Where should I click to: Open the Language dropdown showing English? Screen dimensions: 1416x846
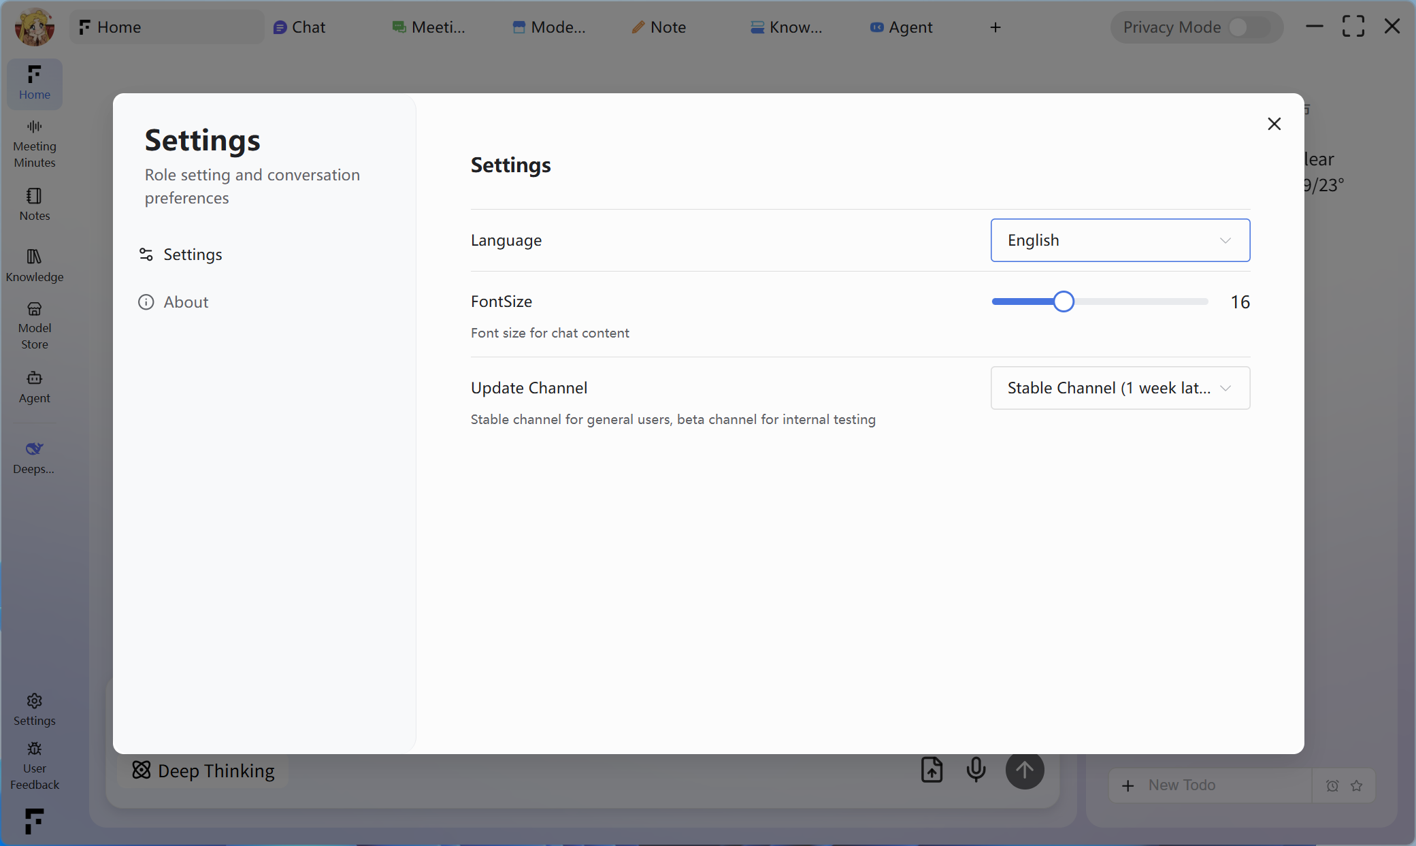[1119, 240]
